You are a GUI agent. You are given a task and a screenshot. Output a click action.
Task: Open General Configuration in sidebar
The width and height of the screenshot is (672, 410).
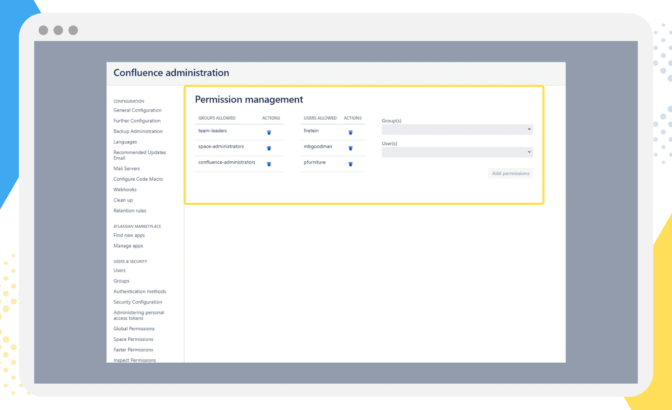(x=137, y=110)
